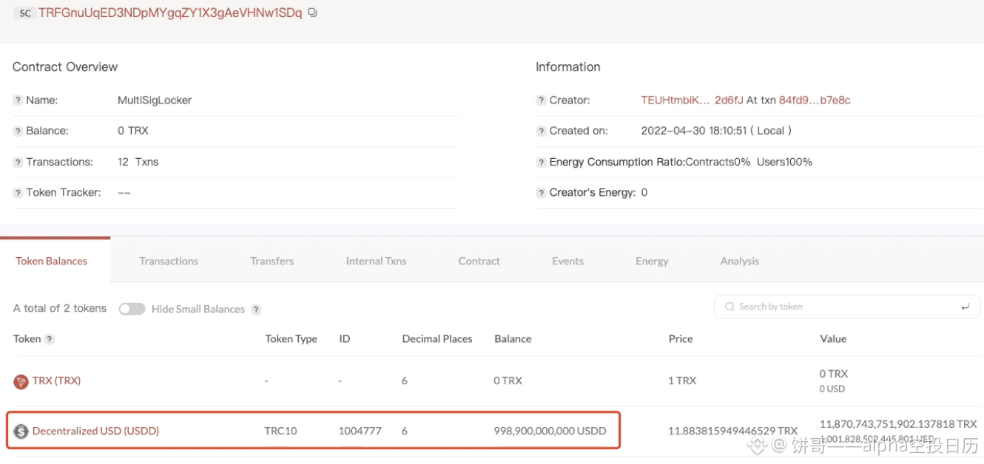Click help icon next to Token column header

[x=50, y=339]
